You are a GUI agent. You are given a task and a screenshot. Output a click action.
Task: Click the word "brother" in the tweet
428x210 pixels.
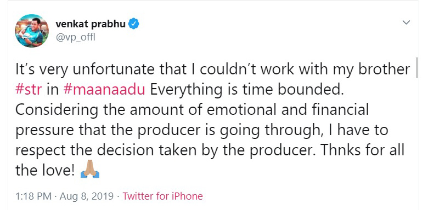coord(384,69)
